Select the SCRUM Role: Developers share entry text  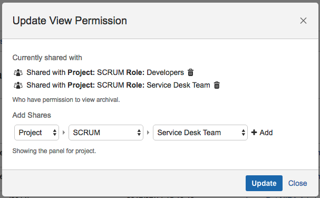coord(105,72)
